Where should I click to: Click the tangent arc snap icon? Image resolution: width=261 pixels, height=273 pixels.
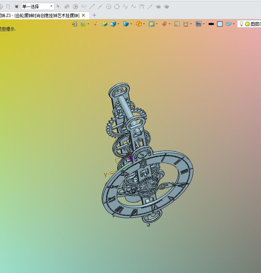[x=142, y=7]
